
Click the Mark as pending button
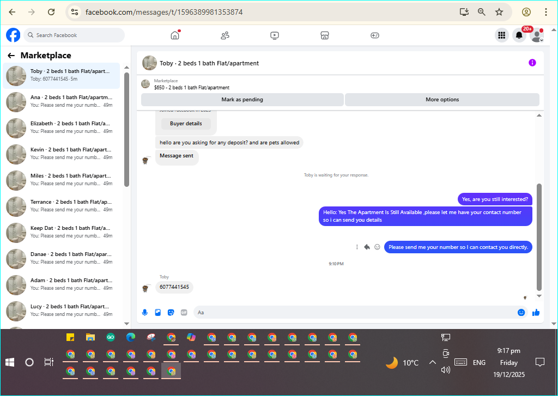coord(242,100)
